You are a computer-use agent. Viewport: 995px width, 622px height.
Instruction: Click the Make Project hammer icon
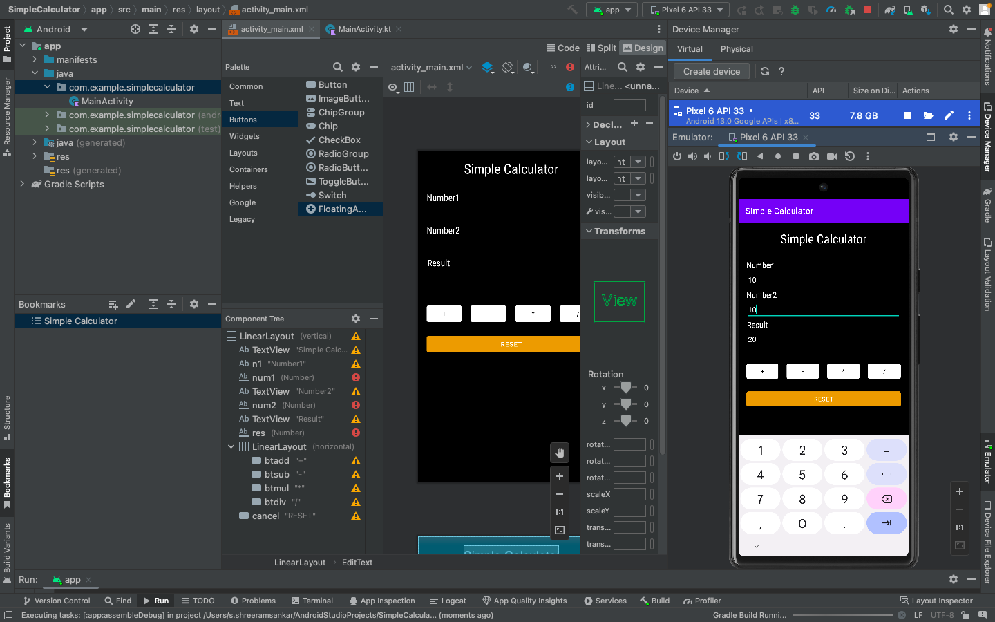click(572, 10)
